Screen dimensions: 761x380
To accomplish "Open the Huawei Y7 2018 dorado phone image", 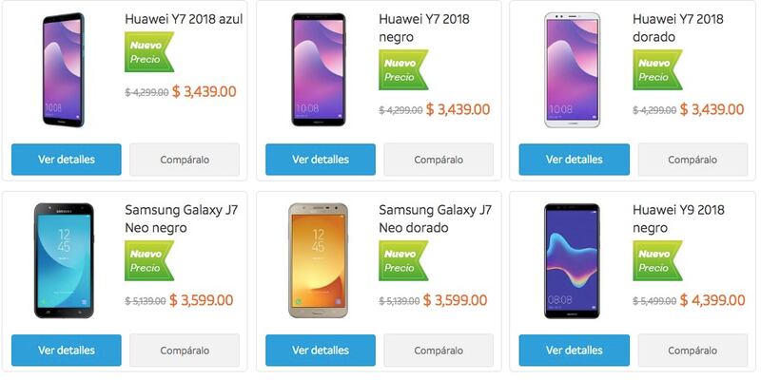I will [x=573, y=70].
